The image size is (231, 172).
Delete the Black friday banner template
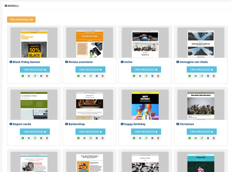pyautogui.click(x=47, y=76)
